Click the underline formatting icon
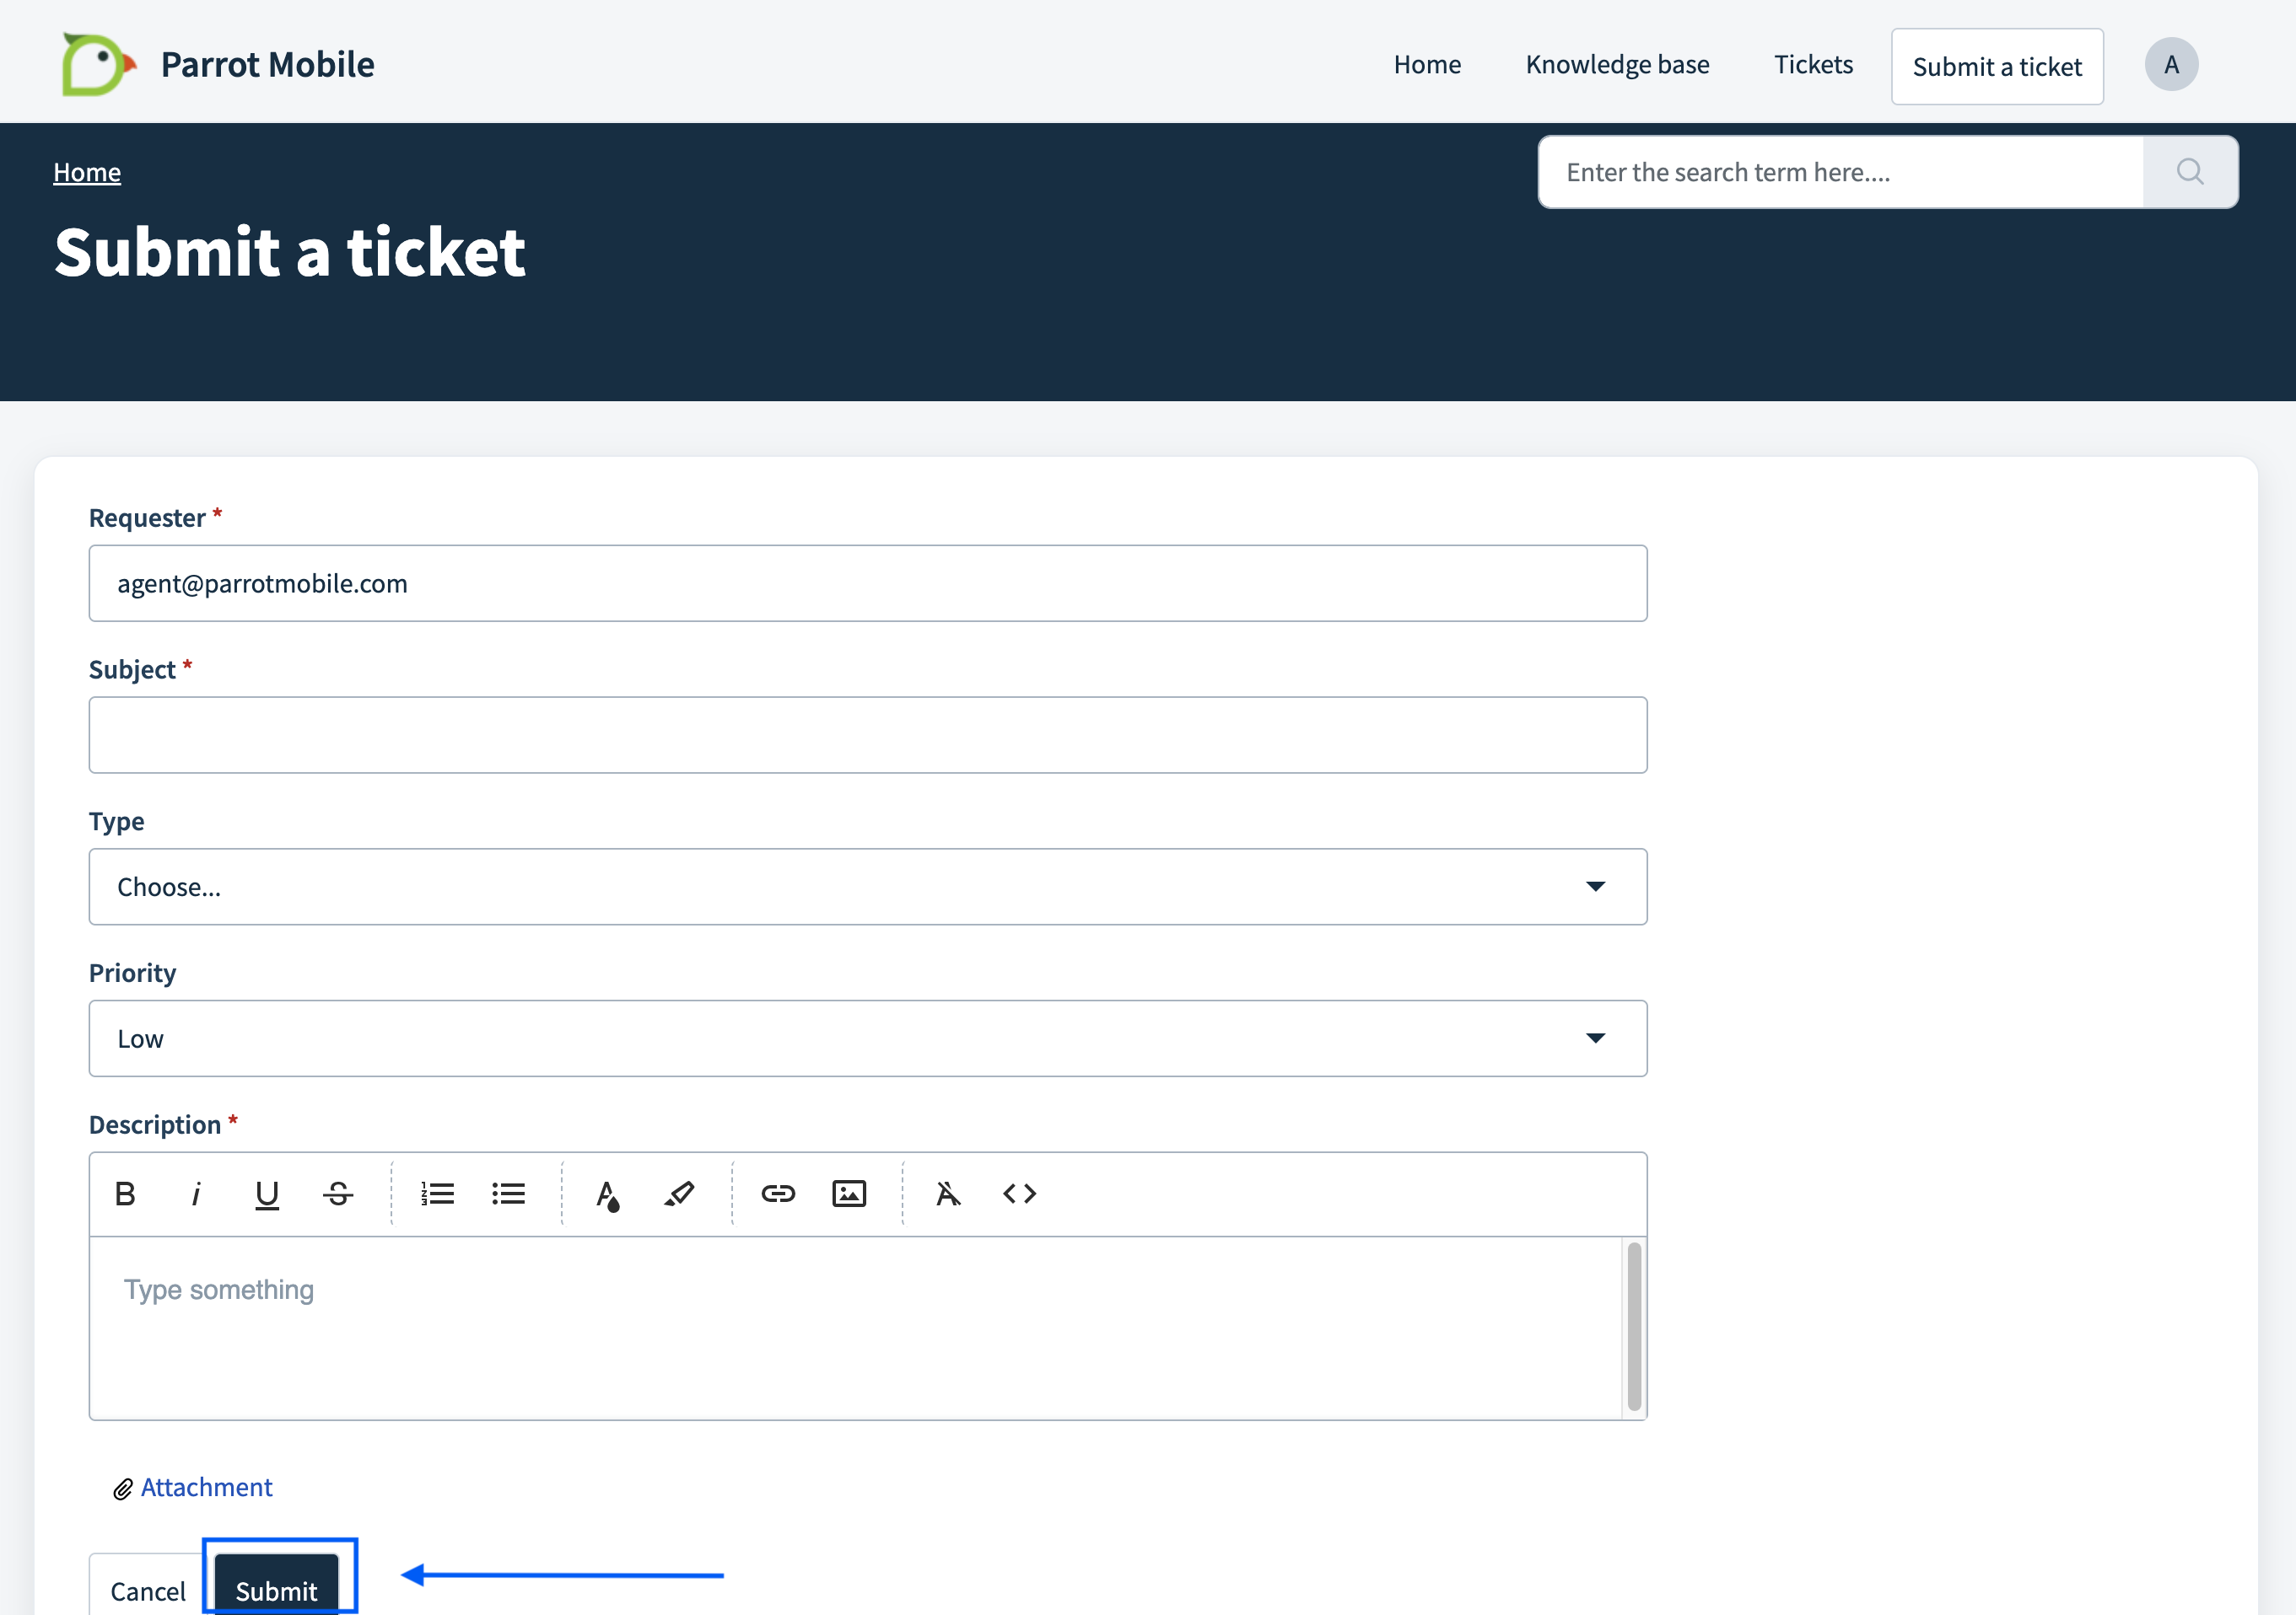Viewport: 2296px width, 1615px height. coord(267,1194)
